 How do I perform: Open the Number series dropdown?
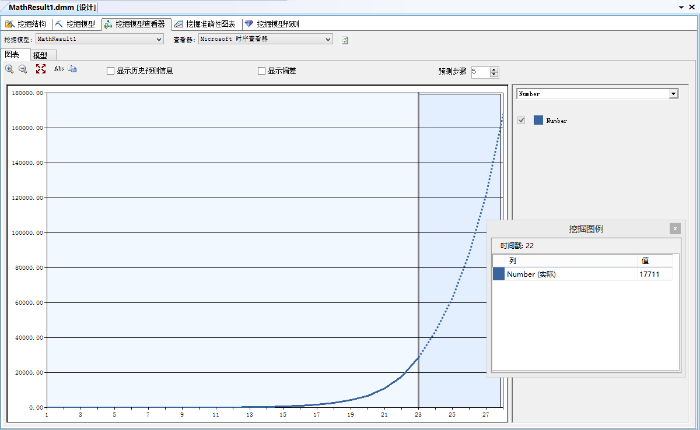point(598,94)
